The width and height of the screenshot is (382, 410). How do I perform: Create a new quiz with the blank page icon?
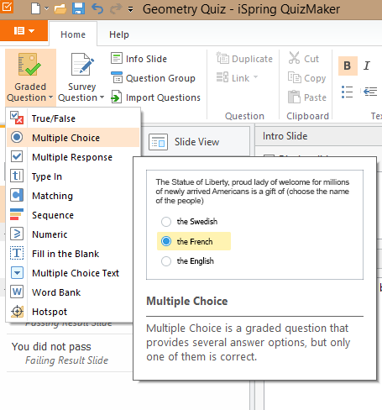pos(35,8)
